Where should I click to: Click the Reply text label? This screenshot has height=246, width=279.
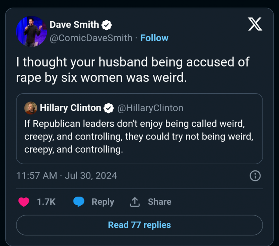(103, 202)
